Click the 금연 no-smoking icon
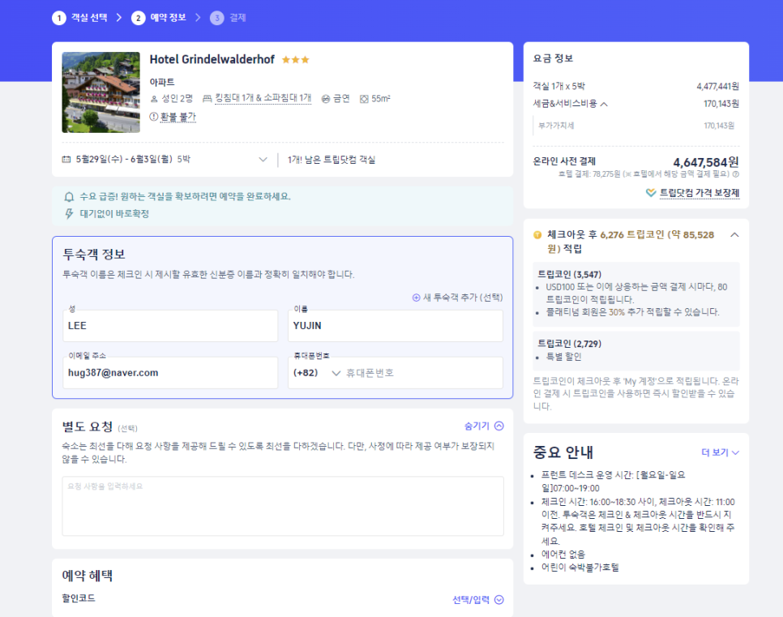The image size is (783, 617). pyautogui.click(x=326, y=99)
